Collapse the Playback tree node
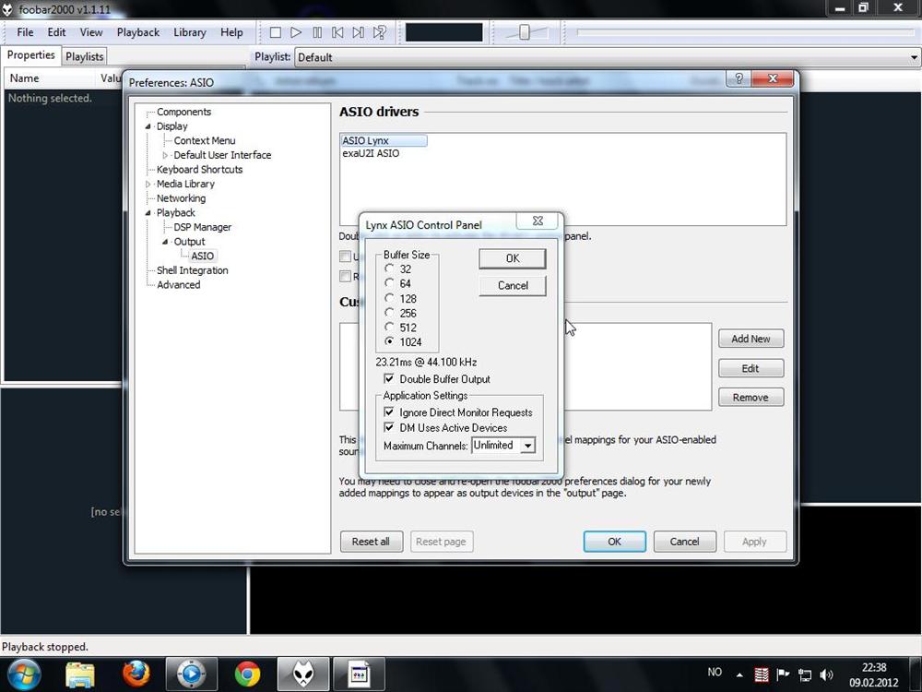 (148, 213)
